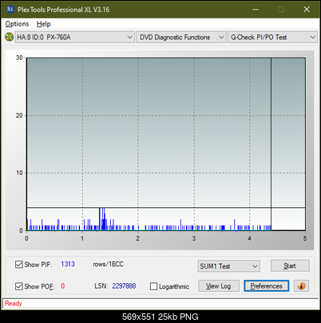321x323 pixels.
Task: Open the Q-Check PI/PO Test dropdown
Action: point(272,37)
